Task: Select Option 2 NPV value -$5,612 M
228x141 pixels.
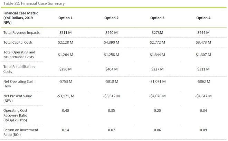Action: pos(112,96)
